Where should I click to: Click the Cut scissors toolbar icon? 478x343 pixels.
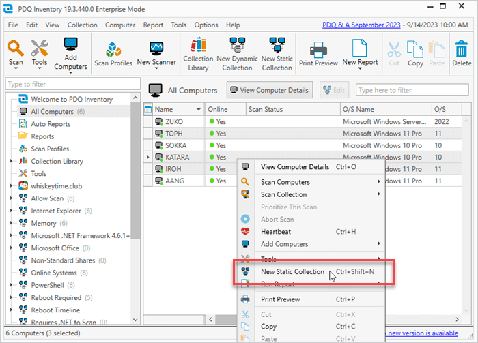point(394,50)
